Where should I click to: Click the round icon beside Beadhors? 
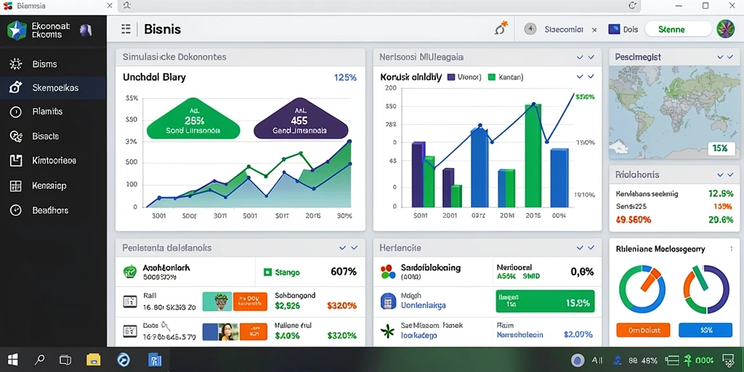pos(16,210)
